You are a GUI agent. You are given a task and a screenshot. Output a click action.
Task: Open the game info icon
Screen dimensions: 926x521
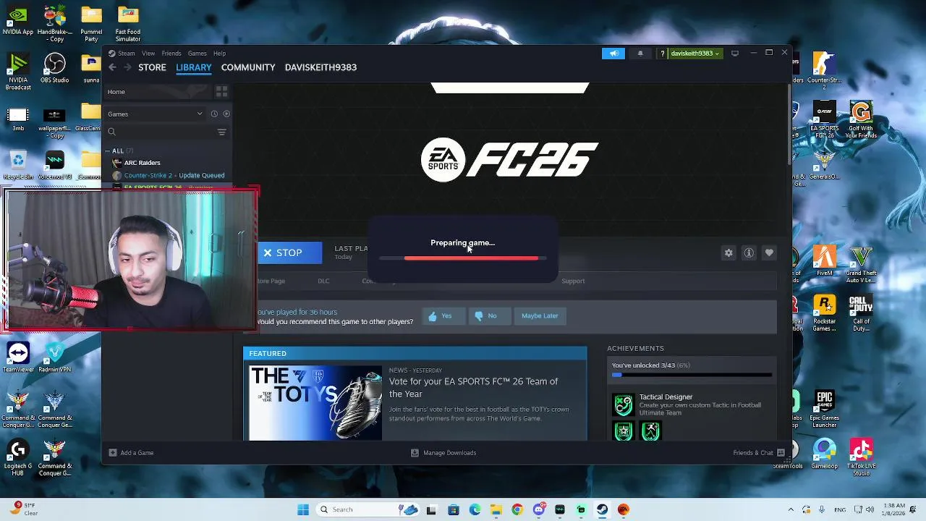point(749,253)
